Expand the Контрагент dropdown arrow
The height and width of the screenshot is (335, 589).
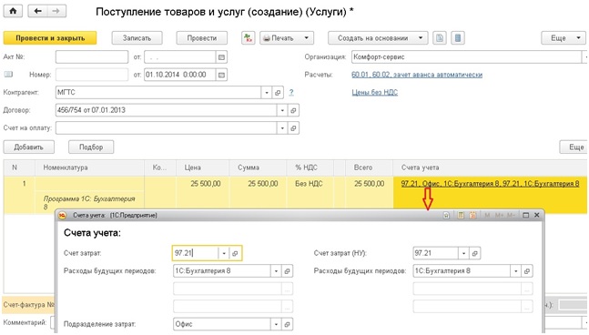(267, 92)
